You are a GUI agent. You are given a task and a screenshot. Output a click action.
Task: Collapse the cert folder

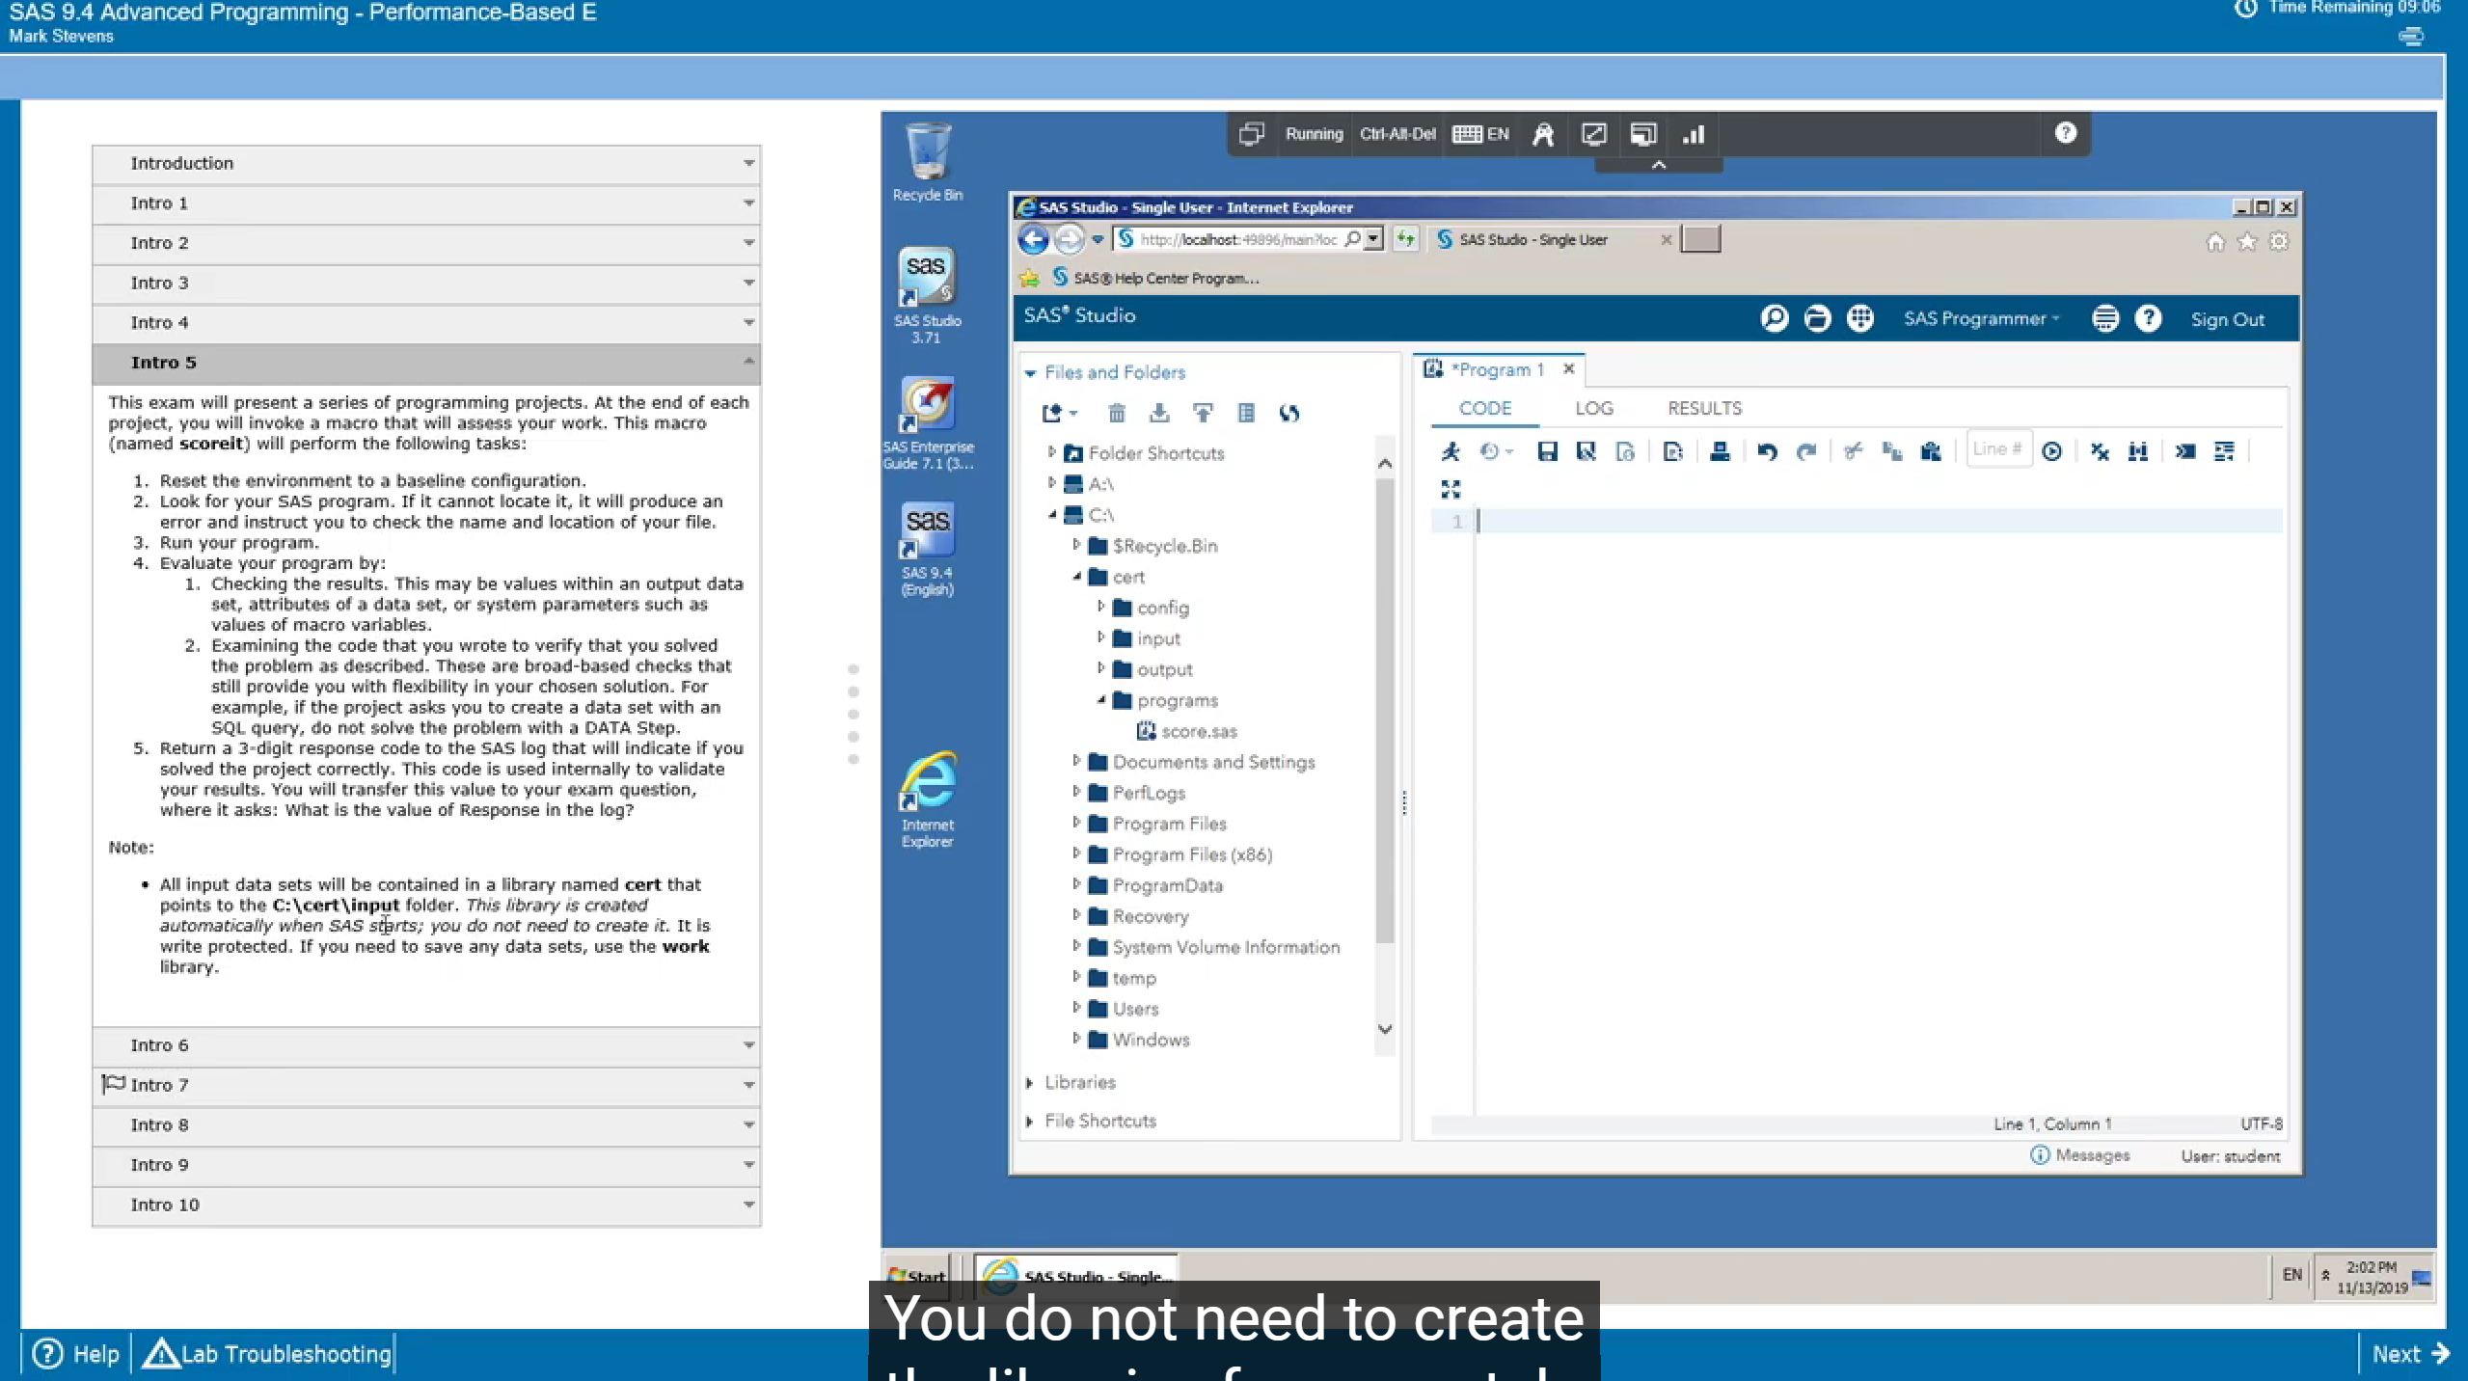tap(1076, 577)
